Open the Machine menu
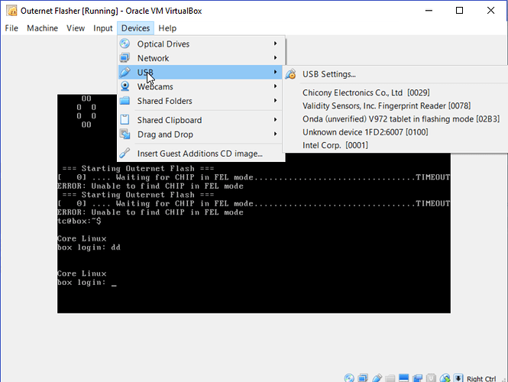The image size is (508, 382). click(x=42, y=28)
